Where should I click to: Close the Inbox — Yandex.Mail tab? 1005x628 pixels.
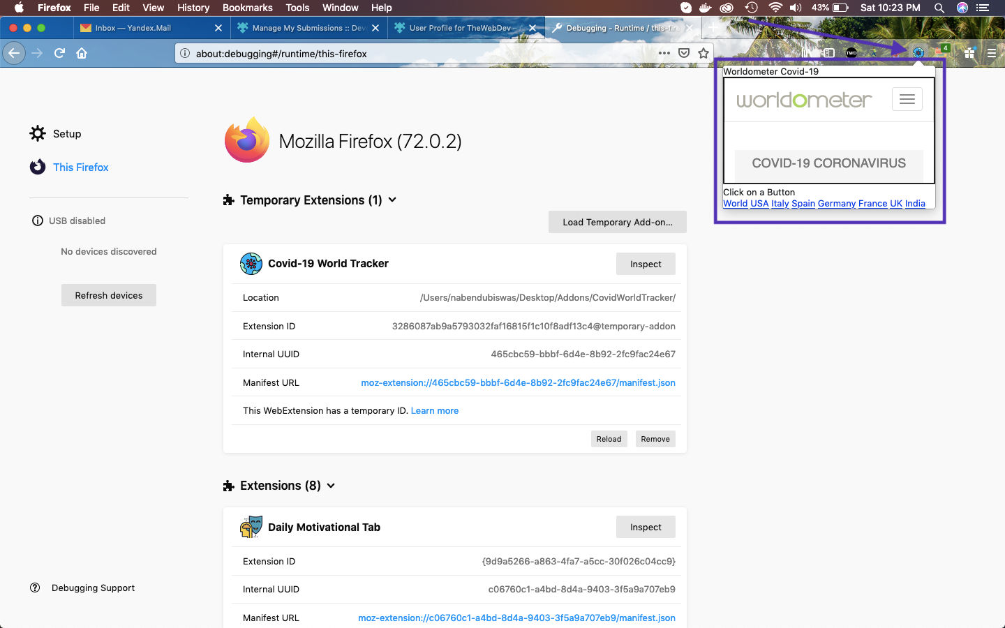coord(218,28)
